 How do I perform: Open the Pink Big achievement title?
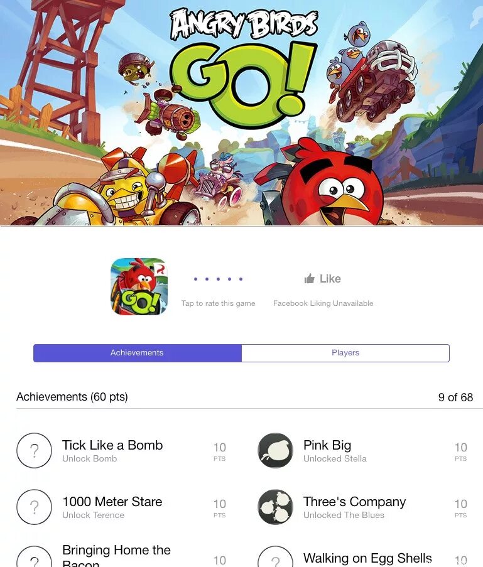[327, 445]
